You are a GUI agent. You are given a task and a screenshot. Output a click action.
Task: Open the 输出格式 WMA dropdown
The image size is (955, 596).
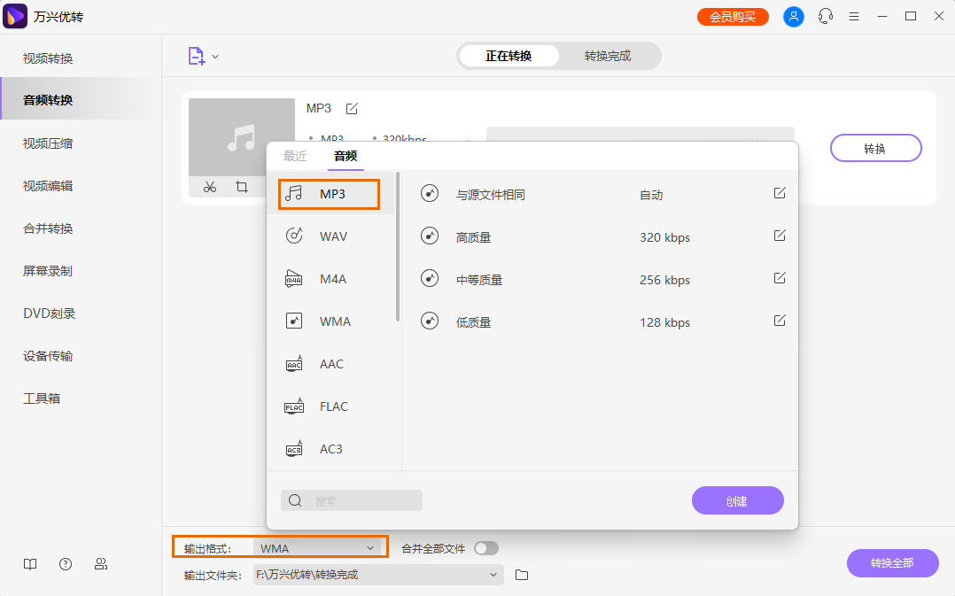pos(317,548)
